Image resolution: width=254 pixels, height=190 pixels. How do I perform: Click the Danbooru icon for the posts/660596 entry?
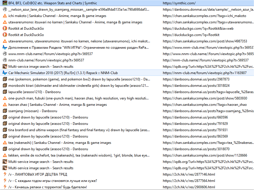coord(5,117)
